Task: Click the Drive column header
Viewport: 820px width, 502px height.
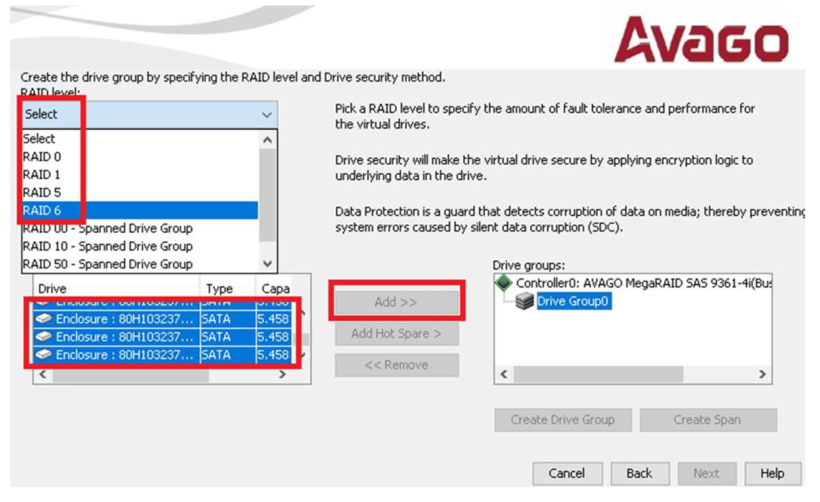Action: (x=117, y=289)
